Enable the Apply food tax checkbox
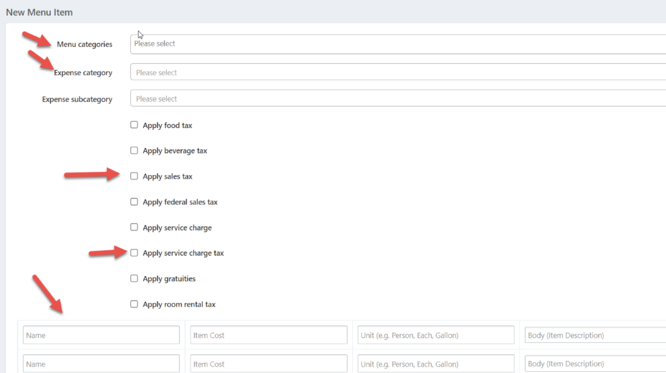Screen dimensions: 666x373 134,125
